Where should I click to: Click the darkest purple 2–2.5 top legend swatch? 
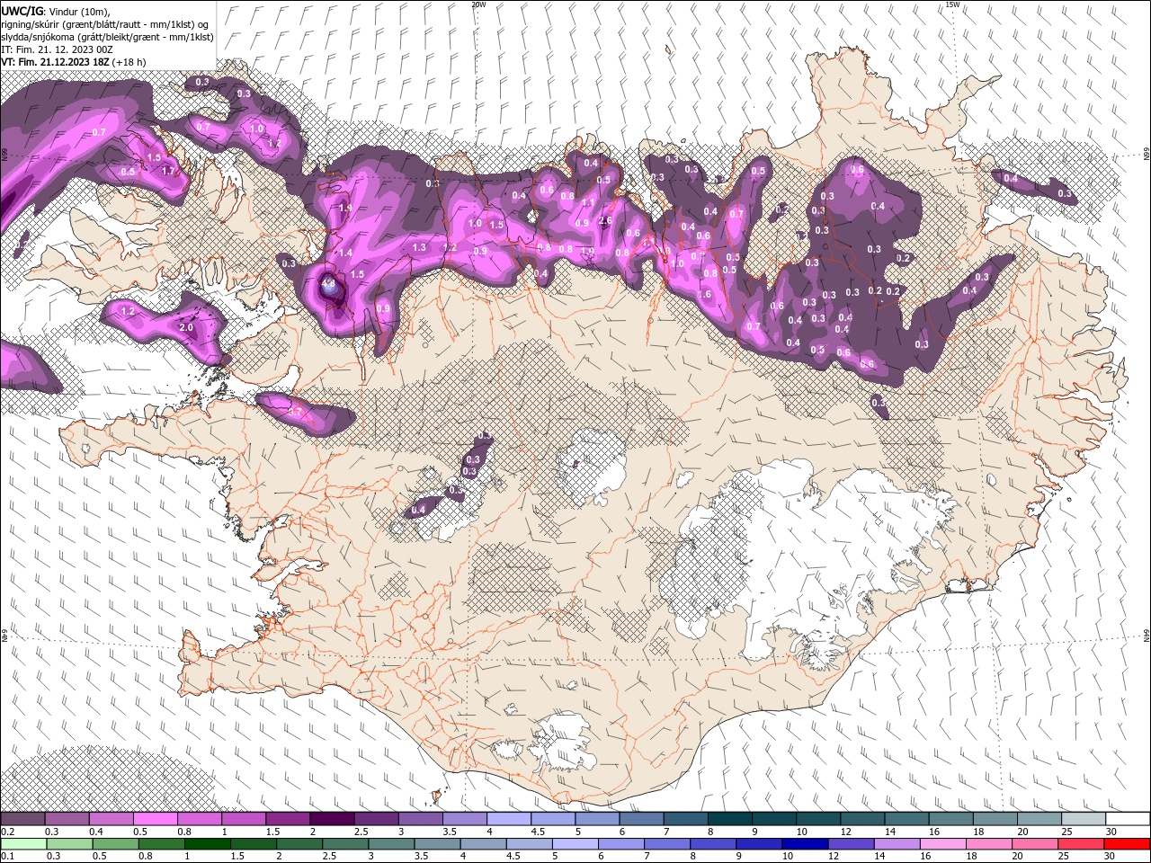click(332, 819)
